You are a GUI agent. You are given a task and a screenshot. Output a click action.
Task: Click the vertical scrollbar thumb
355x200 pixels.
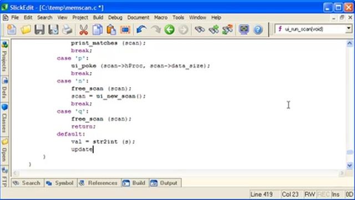[x=349, y=152]
